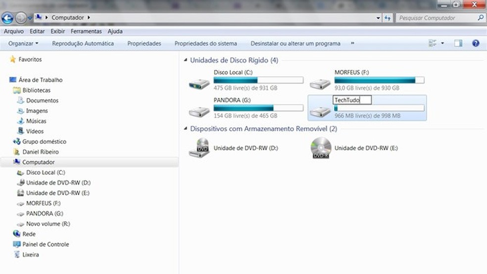The height and width of the screenshot is (274, 487).
Task: Click DVD-RW (D:) drive icon in main pane
Action: click(x=199, y=148)
